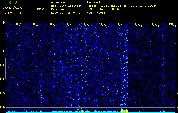Click the 1100 time axis marker
This screenshot has height=113, width=178.
(x=171, y=25)
